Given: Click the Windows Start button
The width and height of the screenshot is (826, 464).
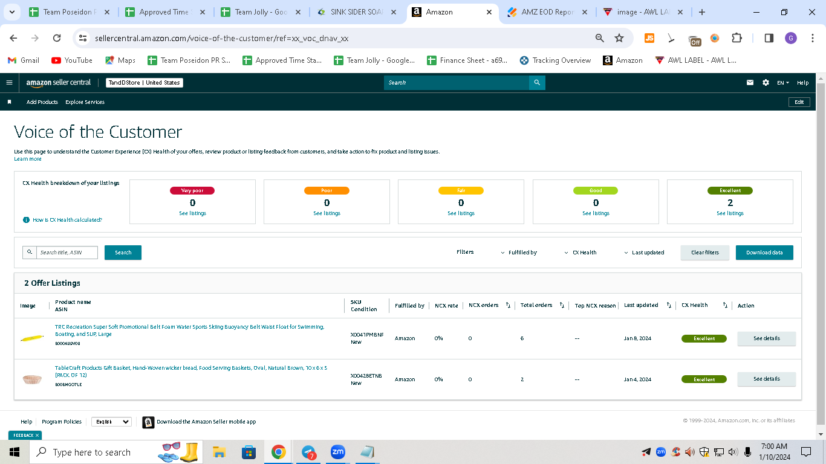Looking at the screenshot, I should pos(15,452).
